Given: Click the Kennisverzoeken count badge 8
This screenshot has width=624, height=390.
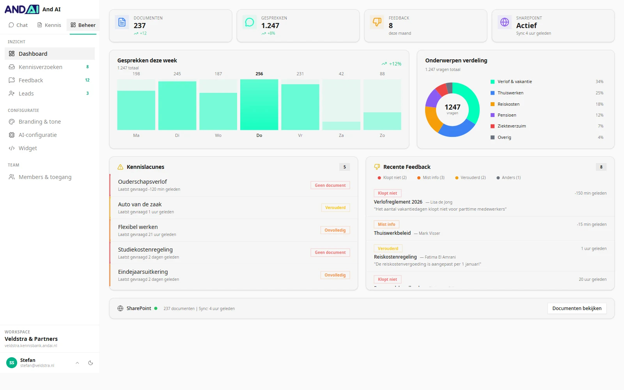Looking at the screenshot, I should pos(87,67).
